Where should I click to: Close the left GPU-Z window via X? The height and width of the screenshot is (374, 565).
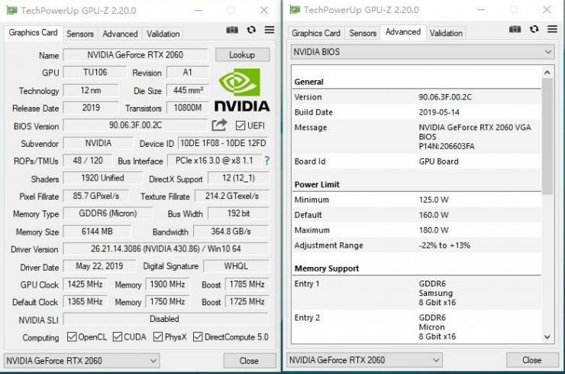point(263,10)
